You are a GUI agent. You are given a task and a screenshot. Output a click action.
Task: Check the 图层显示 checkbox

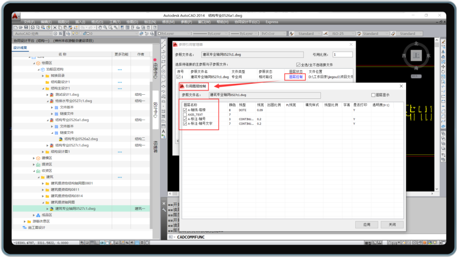pos(373,95)
